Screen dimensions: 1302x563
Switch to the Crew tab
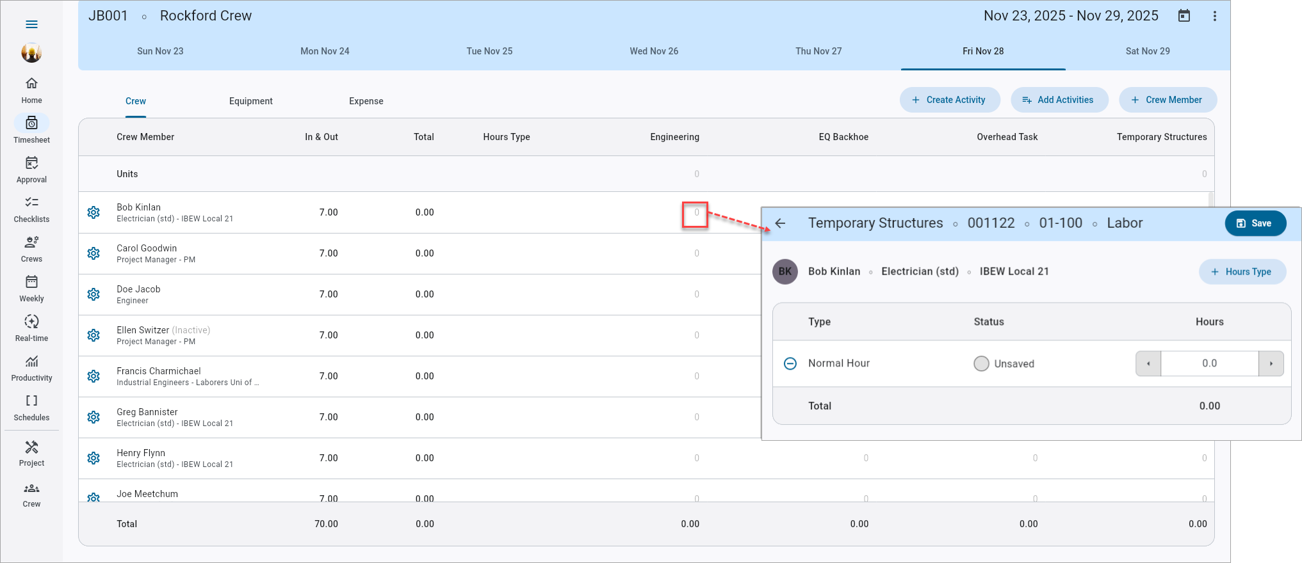(136, 101)
